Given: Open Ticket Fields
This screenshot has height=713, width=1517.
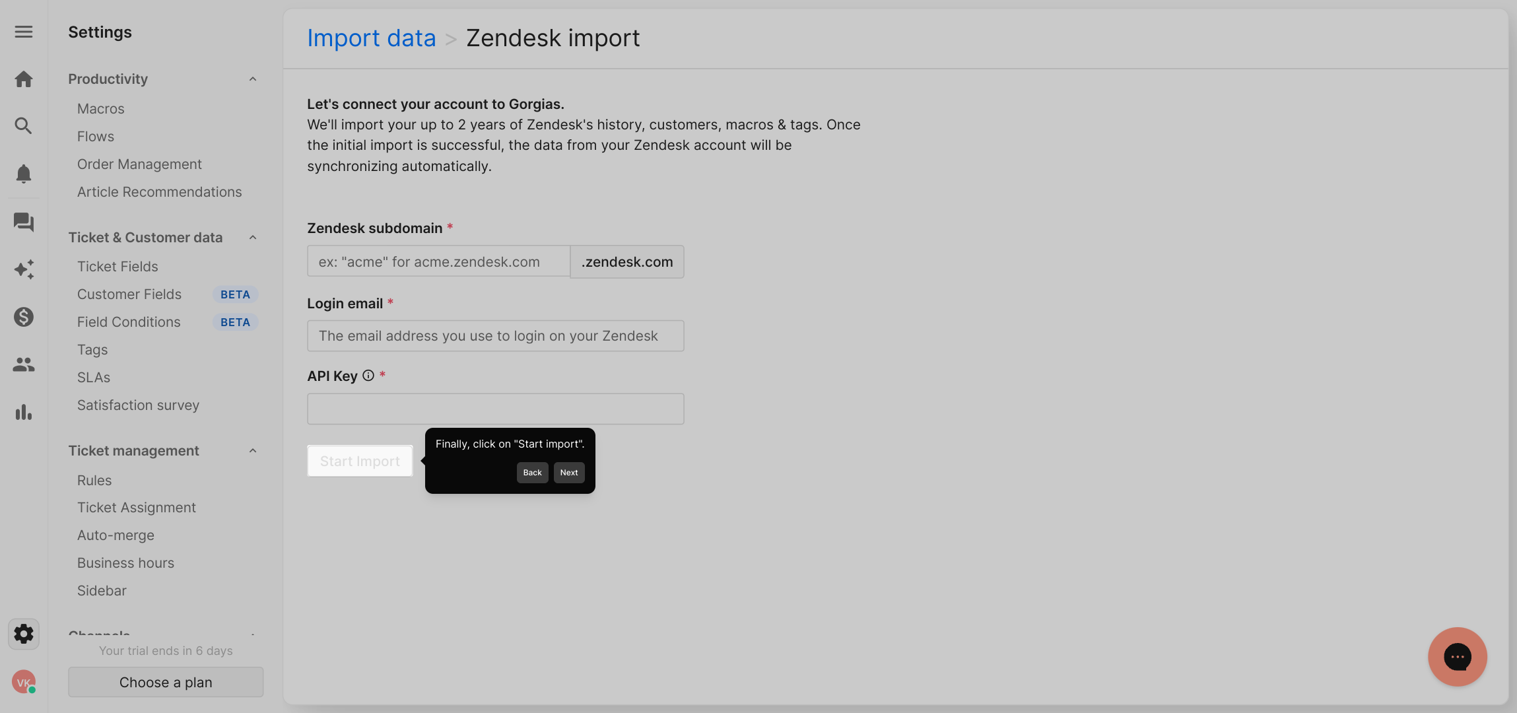Looking at the screenshot, I should coord(118,267).
